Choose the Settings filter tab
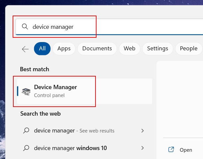The height and width of the screenshot is (159, 203). [x=157, y=49]
